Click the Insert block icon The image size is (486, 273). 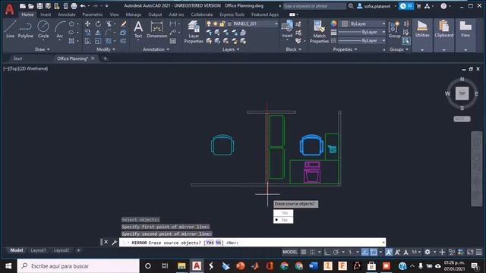pos(287,30)
